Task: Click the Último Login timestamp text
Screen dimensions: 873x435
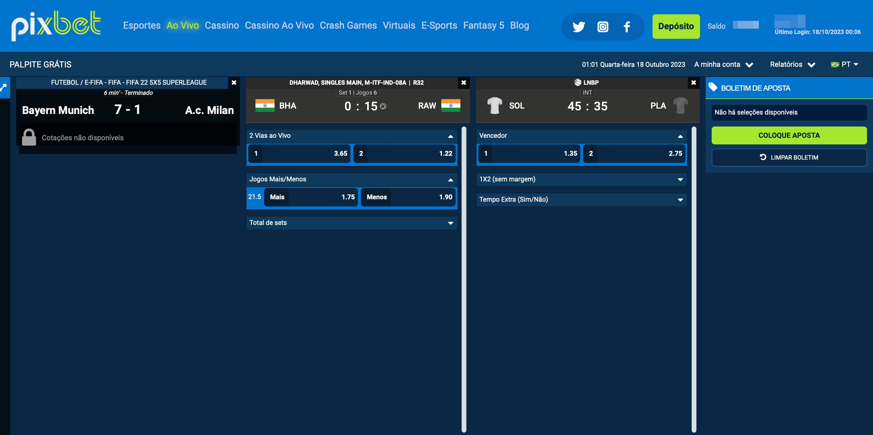Action: coord(817,32)
